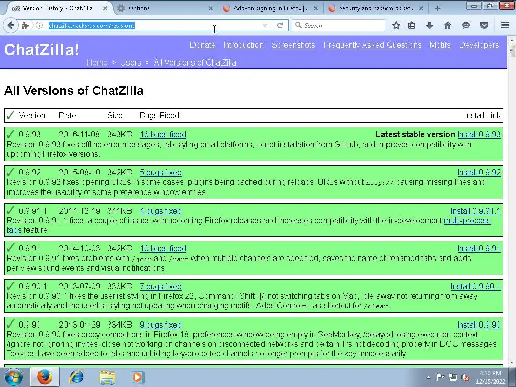
Task: Open Frequently Asked Questions link
Action: click(x=372, y=45)
